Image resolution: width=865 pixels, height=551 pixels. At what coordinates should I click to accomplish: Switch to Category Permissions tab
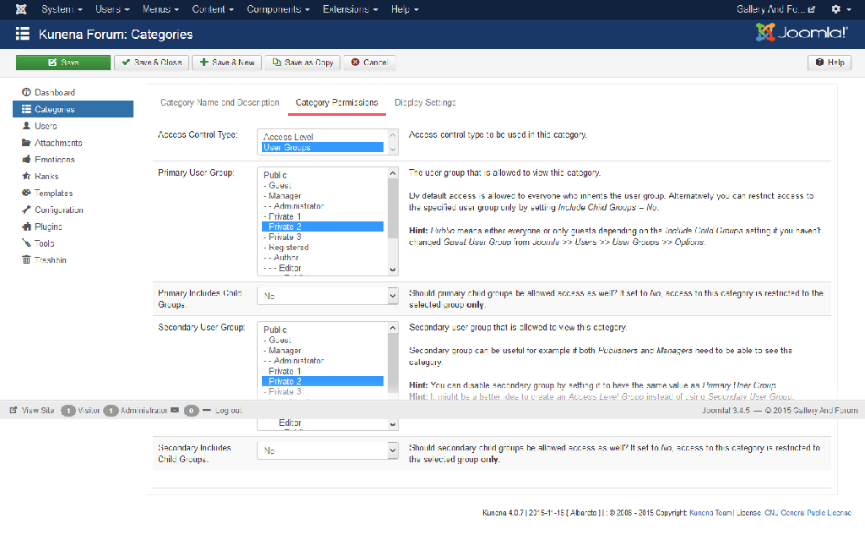pyautogui.click(x=336, y=103)
